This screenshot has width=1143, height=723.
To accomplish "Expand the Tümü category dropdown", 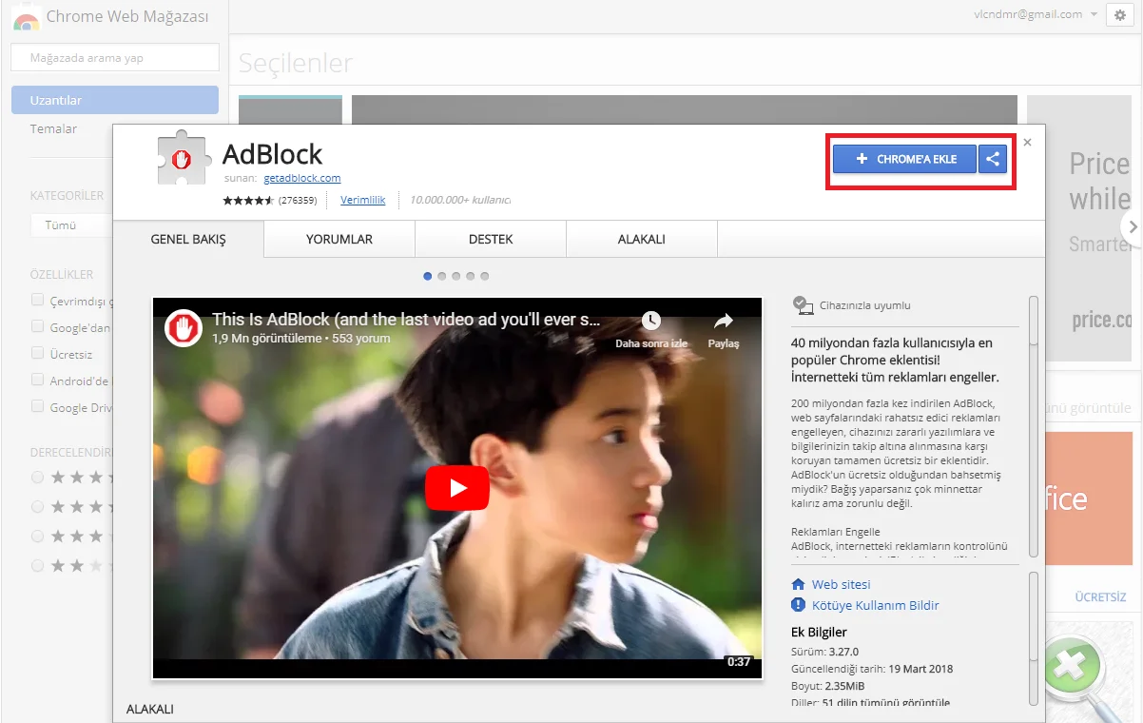I will tap(71, 225).
